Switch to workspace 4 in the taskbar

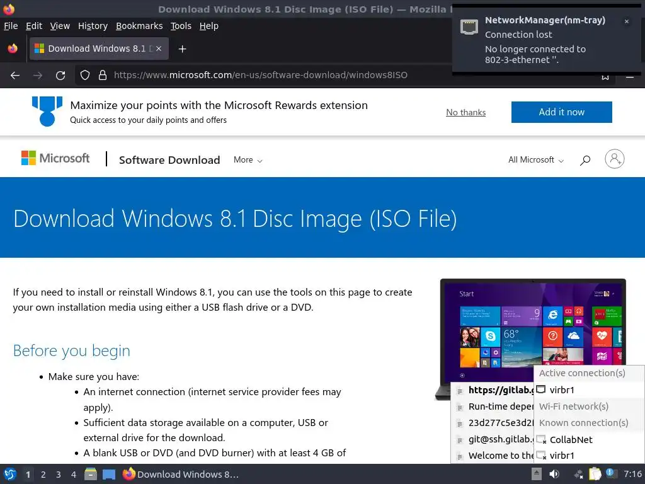click(74, 475)
